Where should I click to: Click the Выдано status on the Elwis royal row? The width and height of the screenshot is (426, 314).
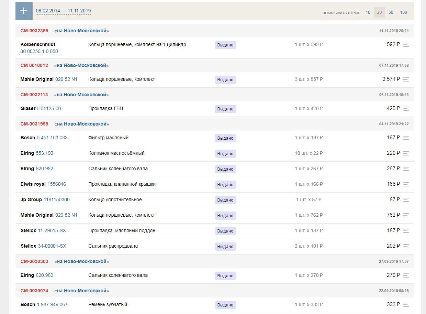tap(225, 184)
